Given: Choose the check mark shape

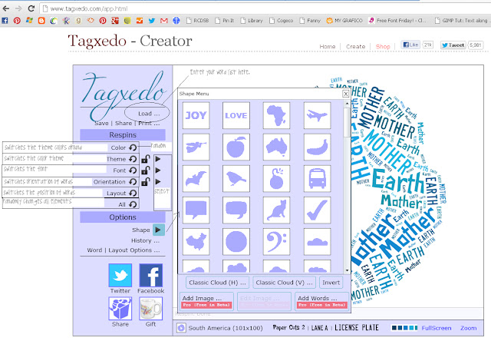Looking at the screenshot, I should [317, 210].
